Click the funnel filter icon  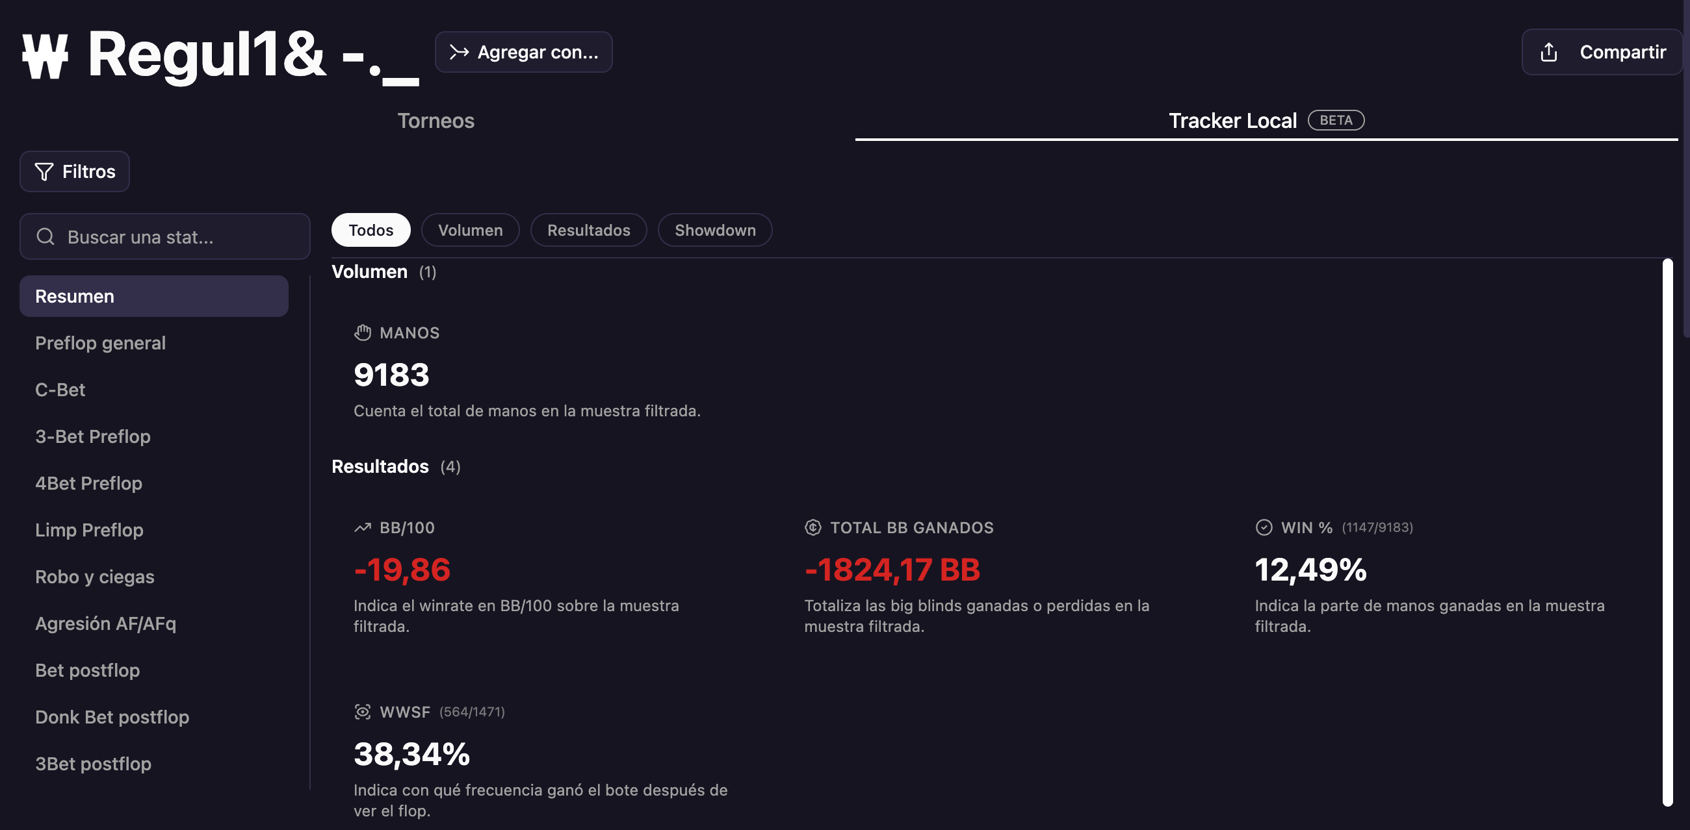click(x=44, y=171)
